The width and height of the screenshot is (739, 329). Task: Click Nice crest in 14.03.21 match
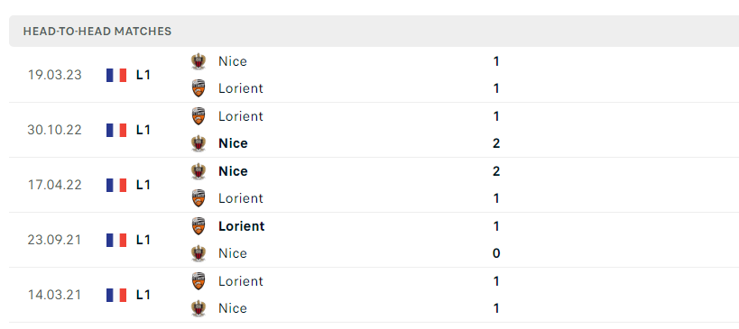[x=199, y=308]
